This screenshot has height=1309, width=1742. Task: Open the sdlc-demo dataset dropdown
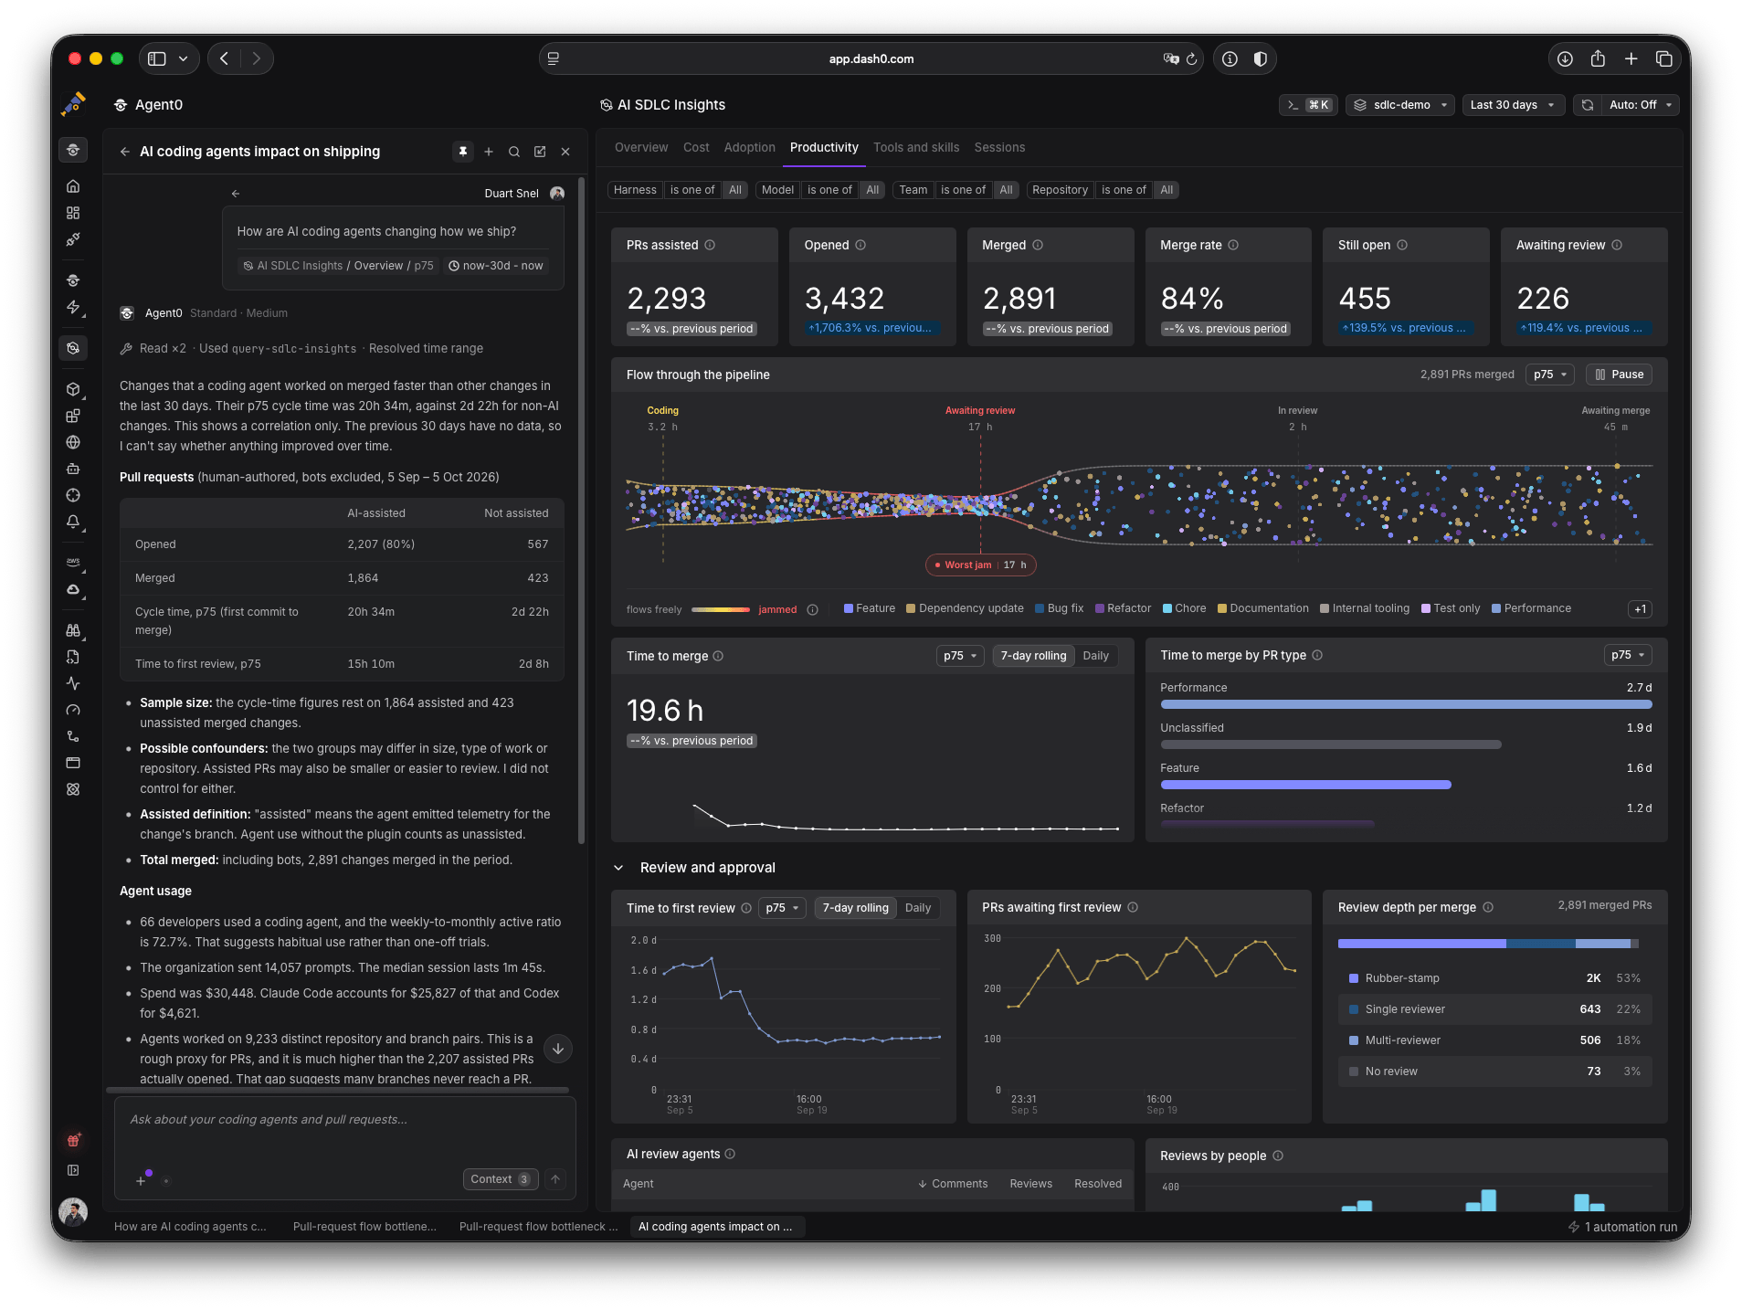click(x=1400, y=105)
